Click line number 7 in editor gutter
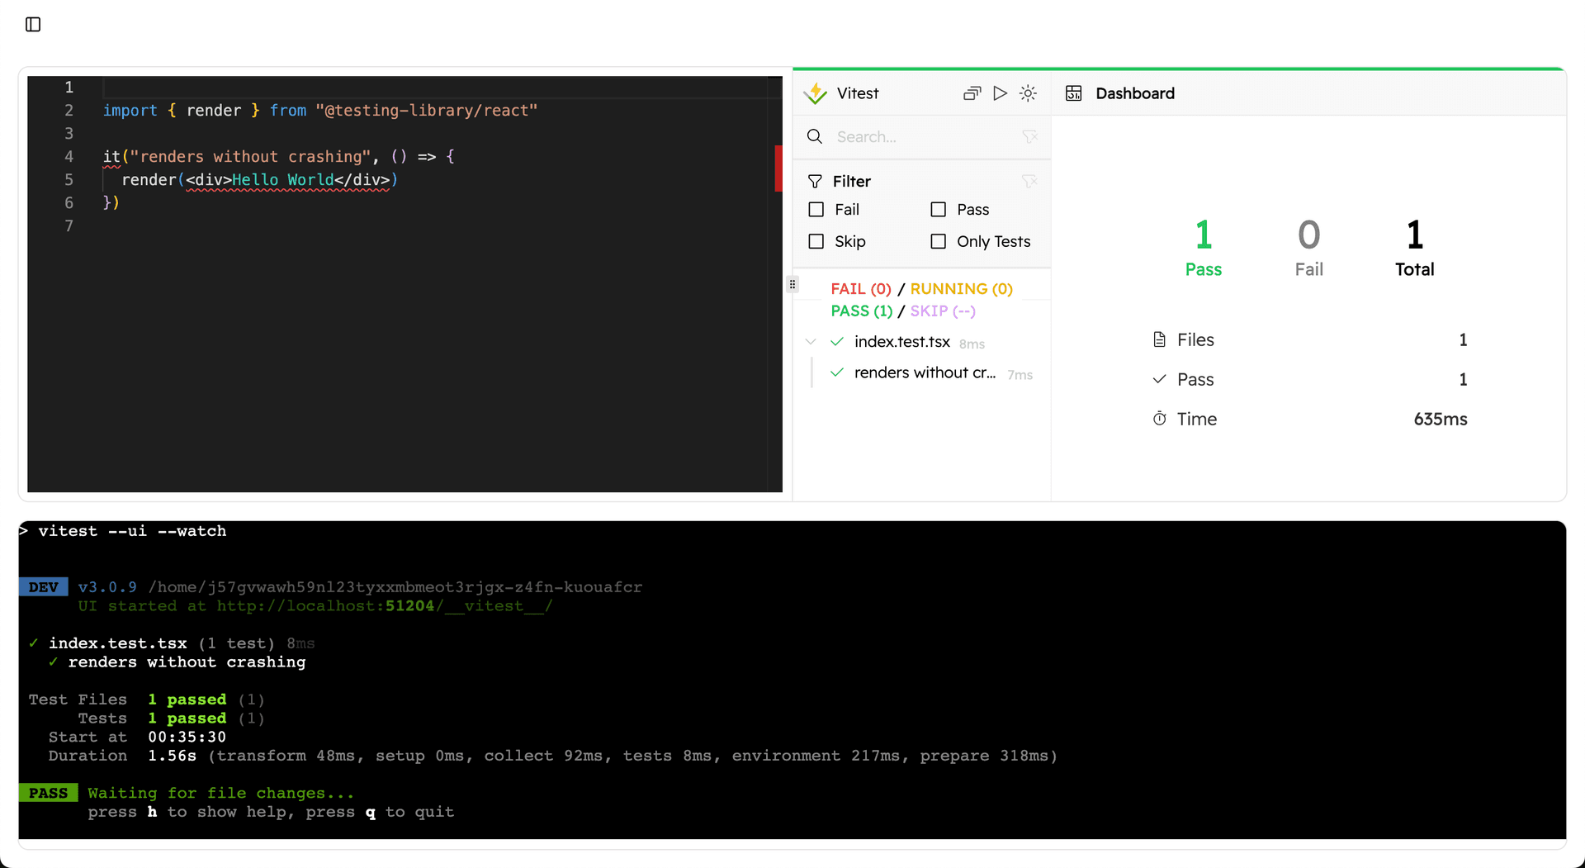Viewport: 1585px width, 868px height. 69,225
